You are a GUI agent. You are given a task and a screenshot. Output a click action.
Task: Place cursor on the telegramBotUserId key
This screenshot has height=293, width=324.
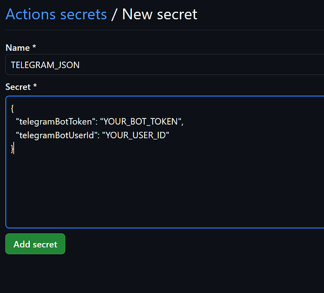pos(57,135)
